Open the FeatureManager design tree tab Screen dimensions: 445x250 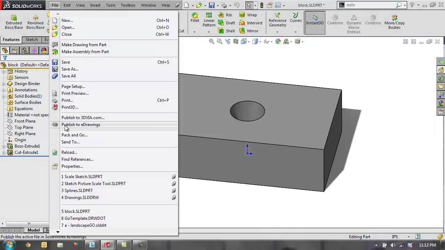(x=5, y=50)
